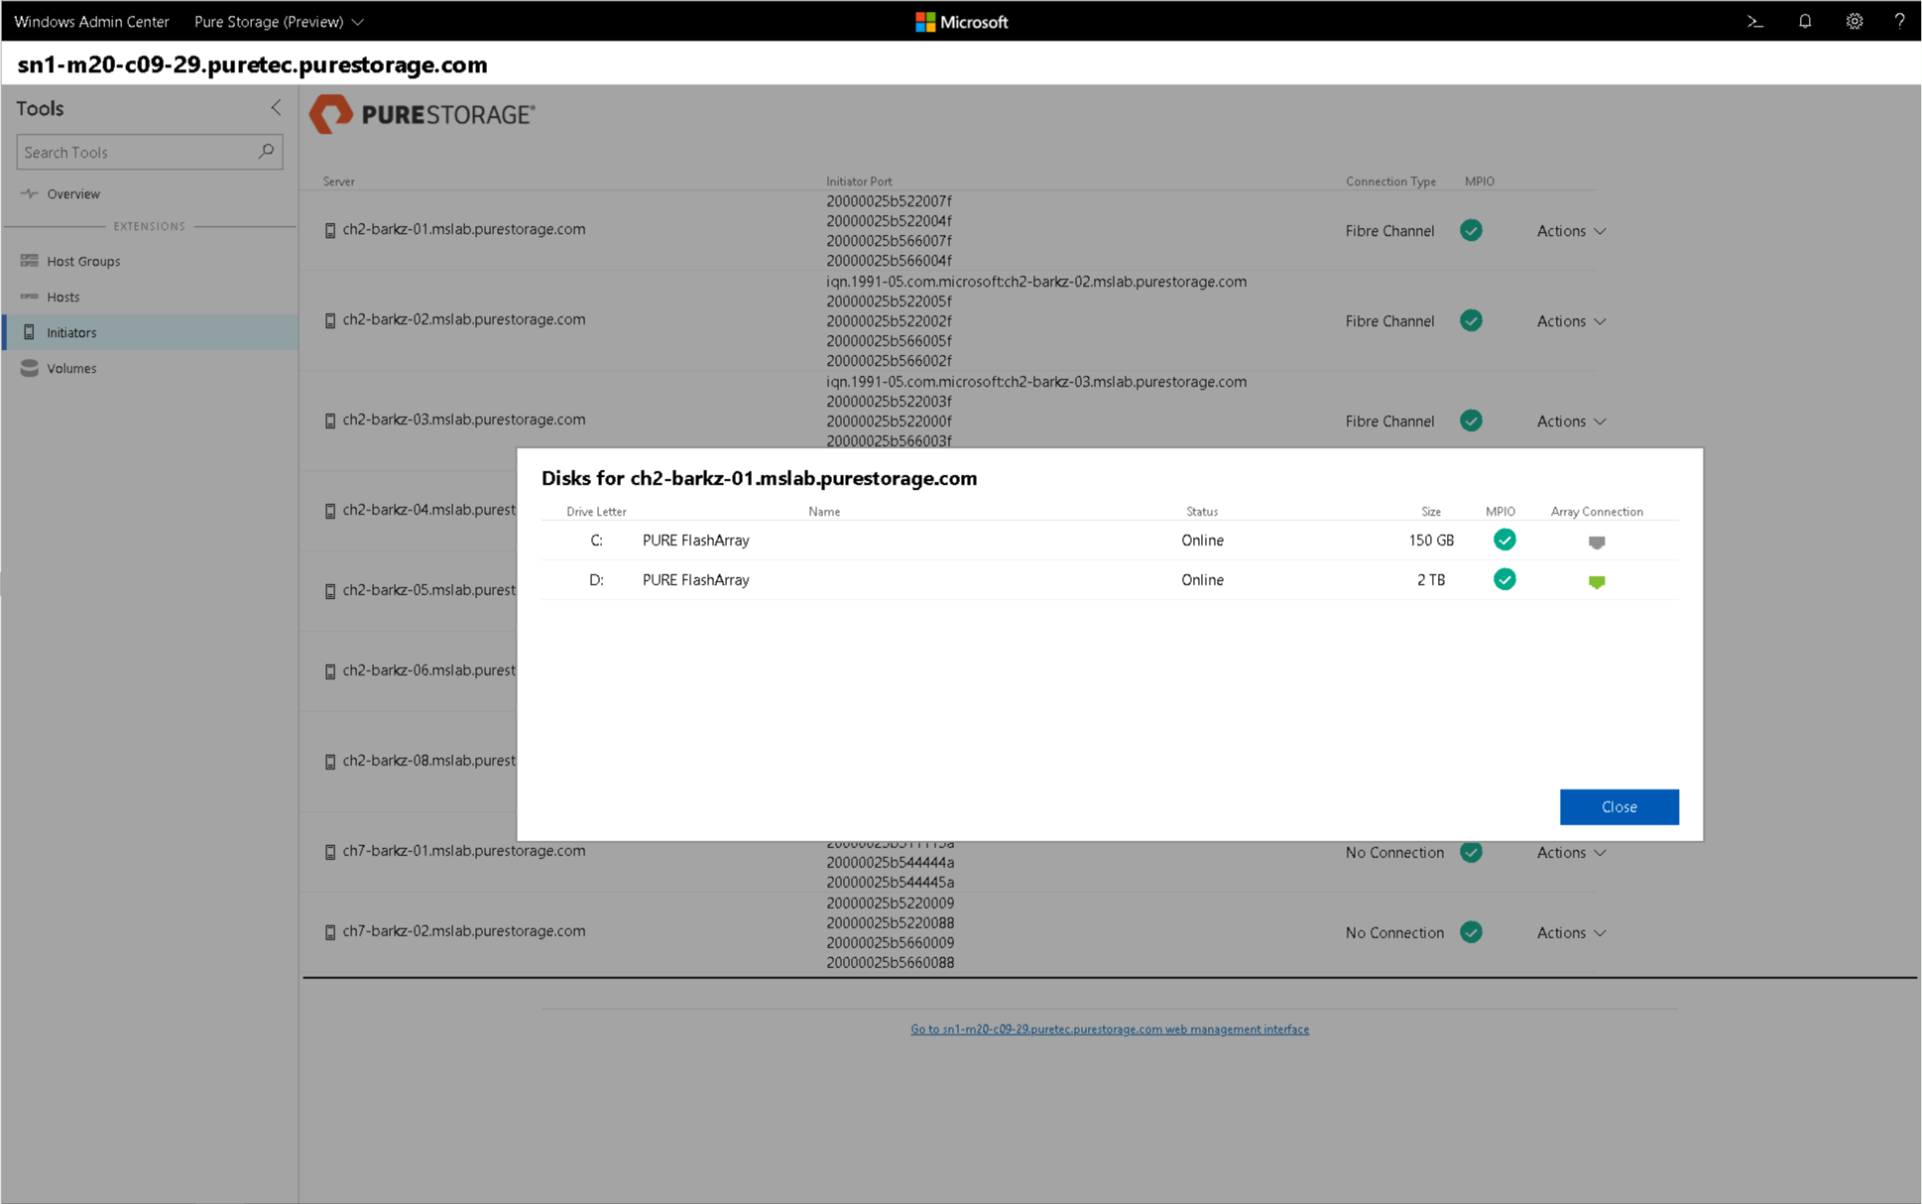Screen dimensions: 1922x1204
Task: Toggle MPIO status for ch7-barkz-01
Action: (1473, 852)
